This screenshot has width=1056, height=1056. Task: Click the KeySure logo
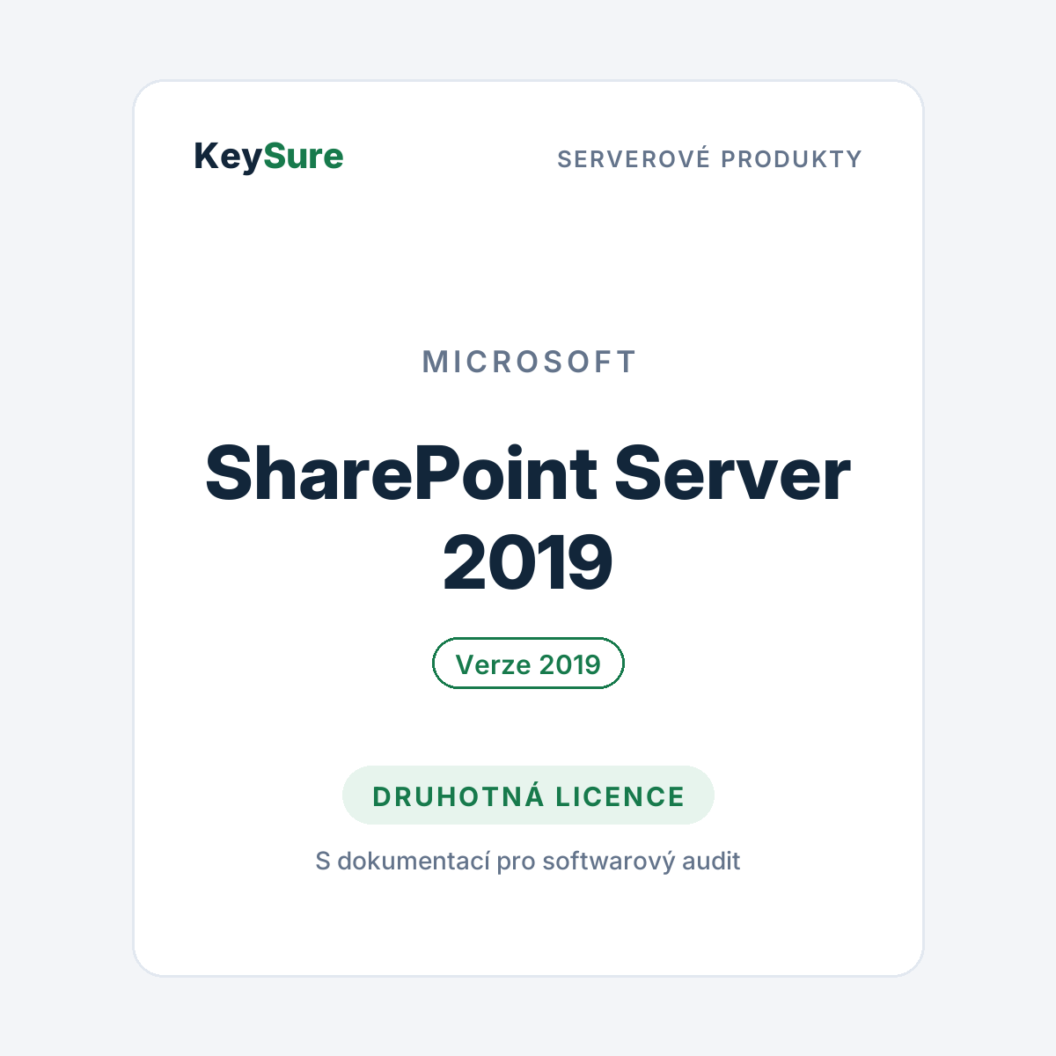coord(268,157)
